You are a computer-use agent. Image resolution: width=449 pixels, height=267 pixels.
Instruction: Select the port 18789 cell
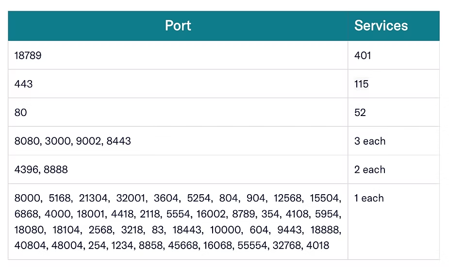(28, 55)
